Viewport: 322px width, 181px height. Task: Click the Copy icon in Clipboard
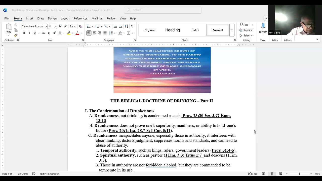[16, 30]
